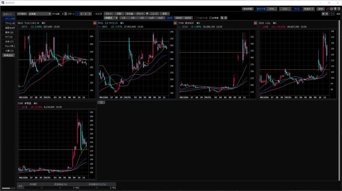The height and width of the screenshot is (191, 342).
Task: Open the 出来高 sort dropdown
Action: 39,14
